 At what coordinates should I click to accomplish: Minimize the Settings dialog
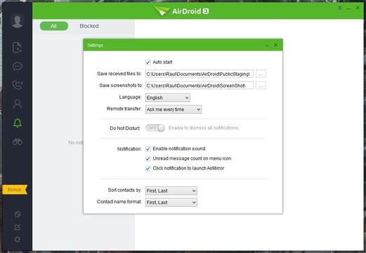267,45
